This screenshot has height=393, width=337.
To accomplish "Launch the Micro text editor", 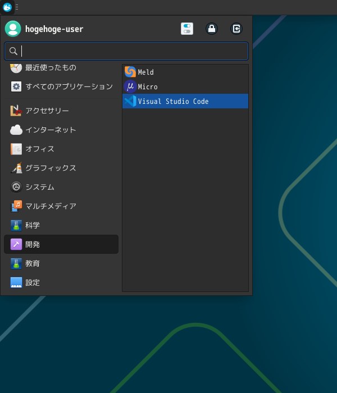I will 147,86.
